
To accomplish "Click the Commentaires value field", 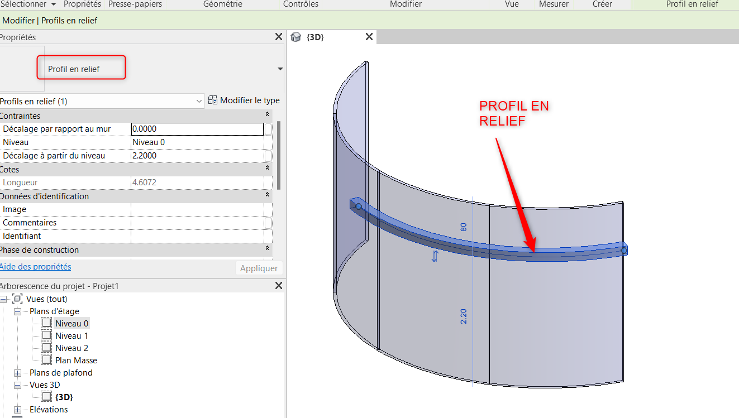I will [197, 223].
